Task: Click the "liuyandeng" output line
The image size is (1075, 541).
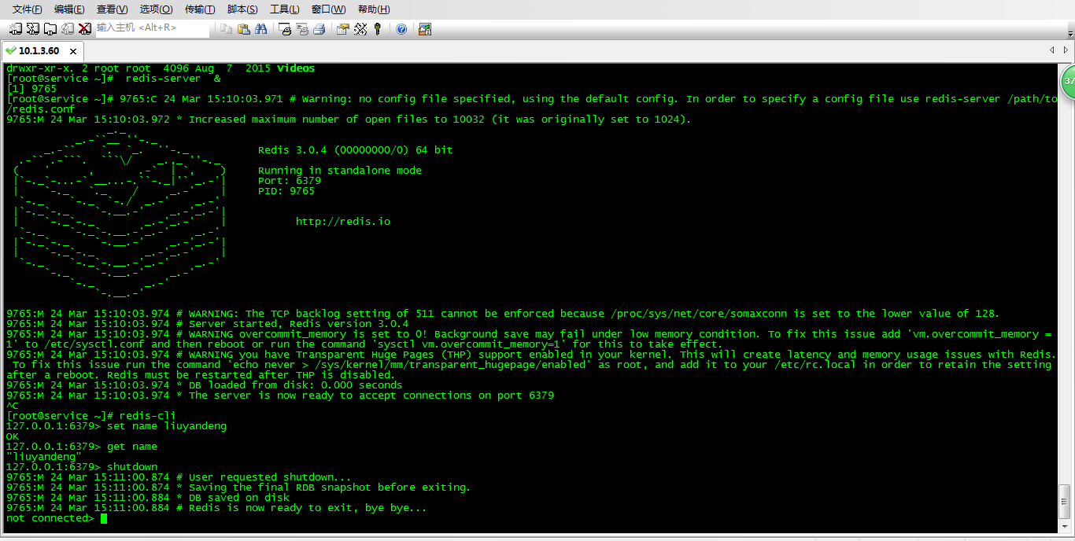Action: [44, 457]
